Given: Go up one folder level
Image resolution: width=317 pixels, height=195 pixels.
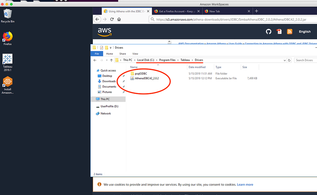Looking at the screenshot, I should 111,60.
